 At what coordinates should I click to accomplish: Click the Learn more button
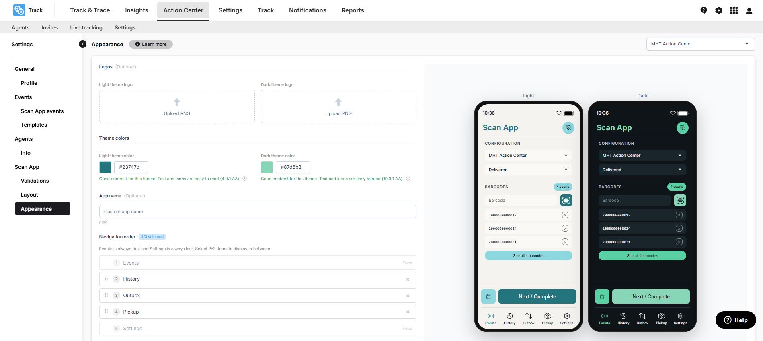[x=151, y=44]
